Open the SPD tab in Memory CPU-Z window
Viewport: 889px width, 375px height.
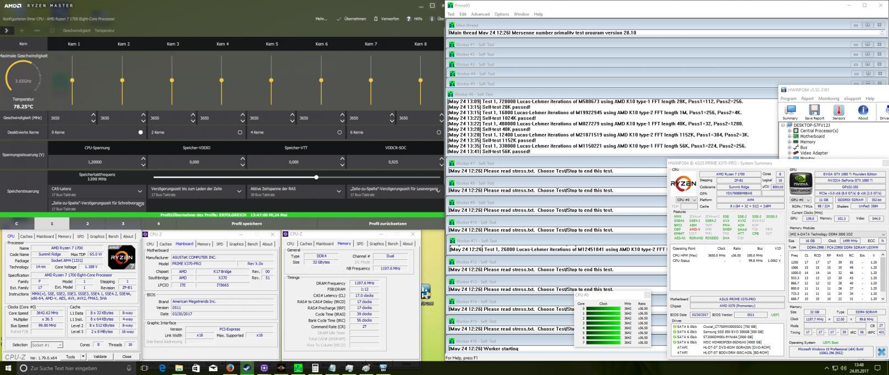pos(360,244)
